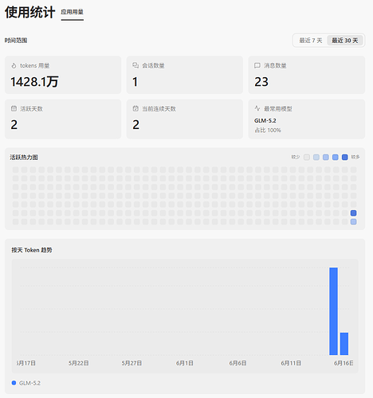Click the lightest gray heatmap legend swatch
This screenshot has height=398, width=373.
307,157
